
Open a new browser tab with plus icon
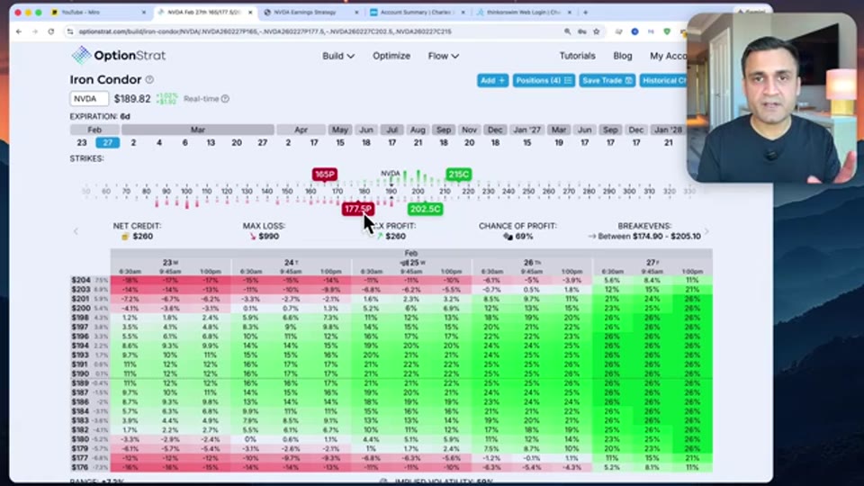585,12
